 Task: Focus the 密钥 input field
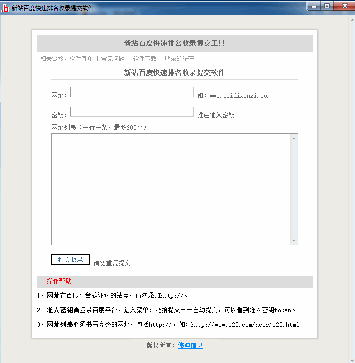[x=132, y=112]
